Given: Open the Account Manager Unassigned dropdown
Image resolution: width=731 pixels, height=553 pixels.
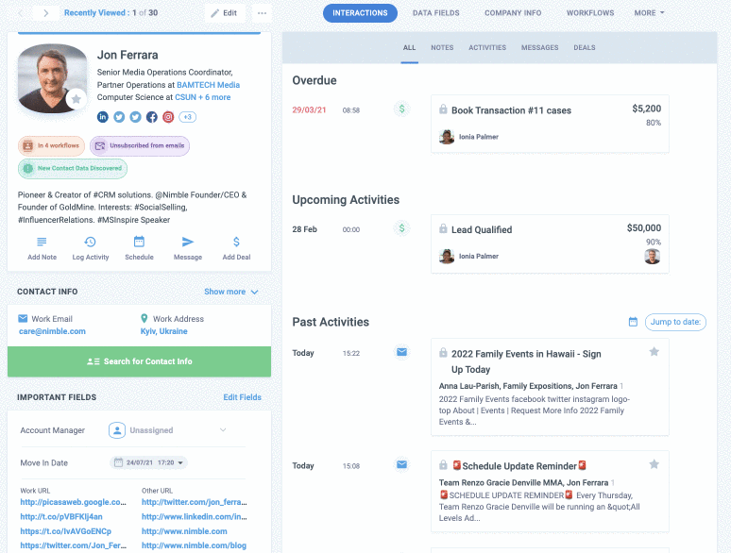Looking at the screenshot, I should pos(168,430).
